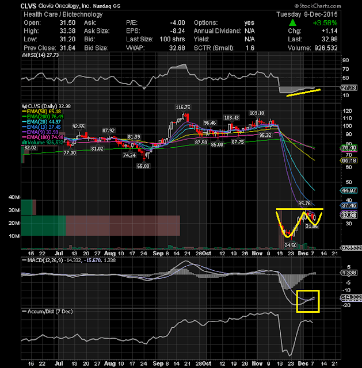362x368 pixels.
Task: Click the EPS value -8.24
Action: click(x=178, y=31)
